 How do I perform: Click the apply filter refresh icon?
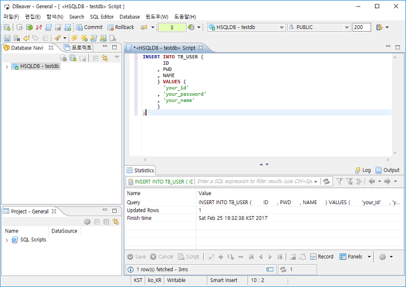pyautogui.click(x=326, y=181)
